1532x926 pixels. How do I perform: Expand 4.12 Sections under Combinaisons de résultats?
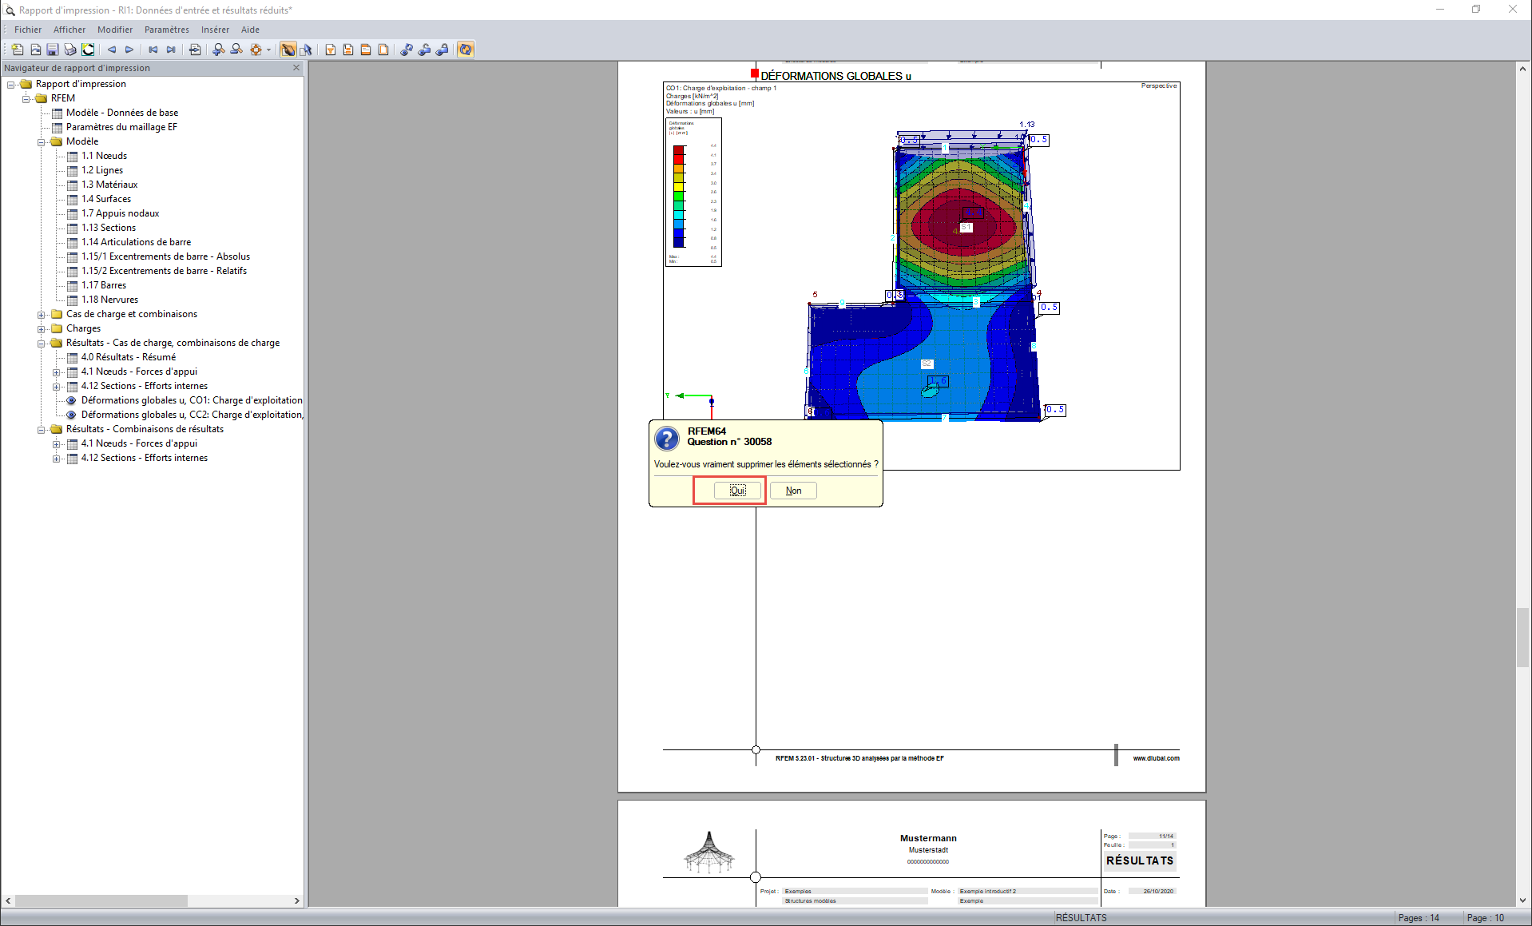pyautogui.click(x=56, y=458)
